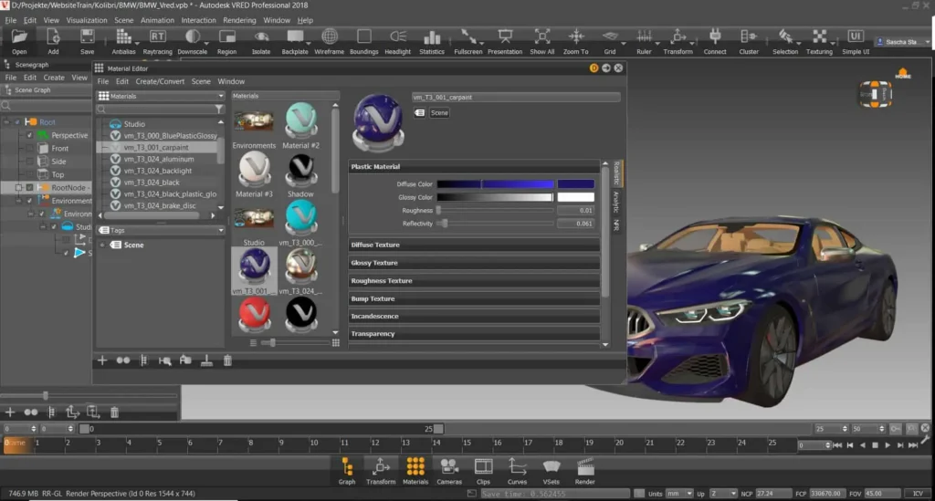Expand the Scene tag item
This screenshot has width=935, height=501.
coord(102,245)
